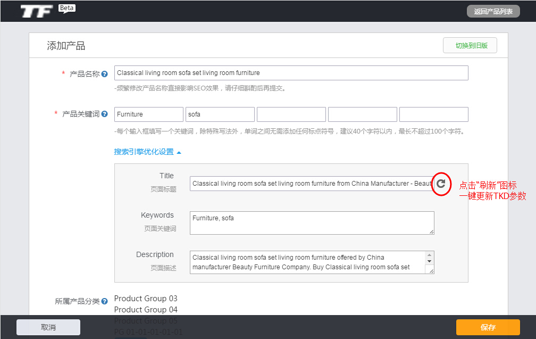Image resolution: width=536 pixels, height=339 pixels.
Task: Click help icon beside 产品名称 label
Action: point(105,74)
